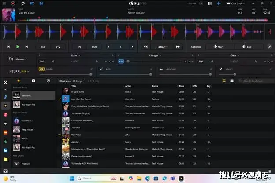Adjust the Vocals stem volume slider
Image resolution: width=275 pixels, height=183 pixels.
click(x=245, y=74)
